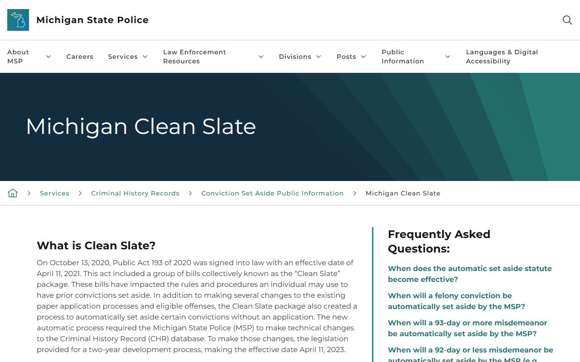Open the About MSP menu item
This screenshot has height=362, width=580.
coord(18,57)
